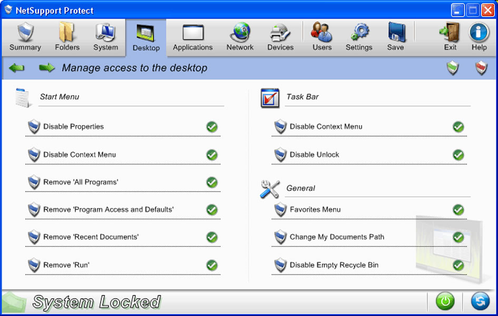Click the green shield enable-all icon
The width and height of the screenshot is (498, 316).
(x=453, y=68)
